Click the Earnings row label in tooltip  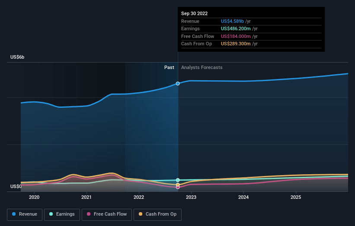[x=190, y=28]
